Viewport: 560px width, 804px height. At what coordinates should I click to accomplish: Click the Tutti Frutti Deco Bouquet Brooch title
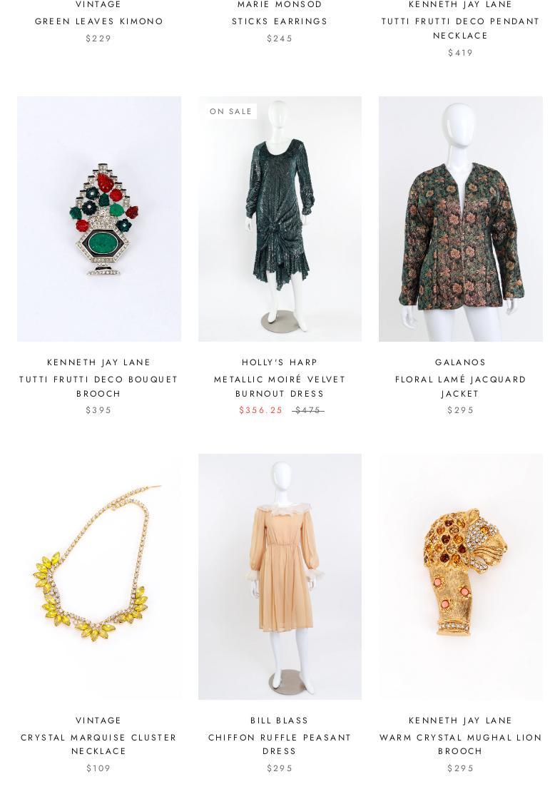tap(98, 387)
